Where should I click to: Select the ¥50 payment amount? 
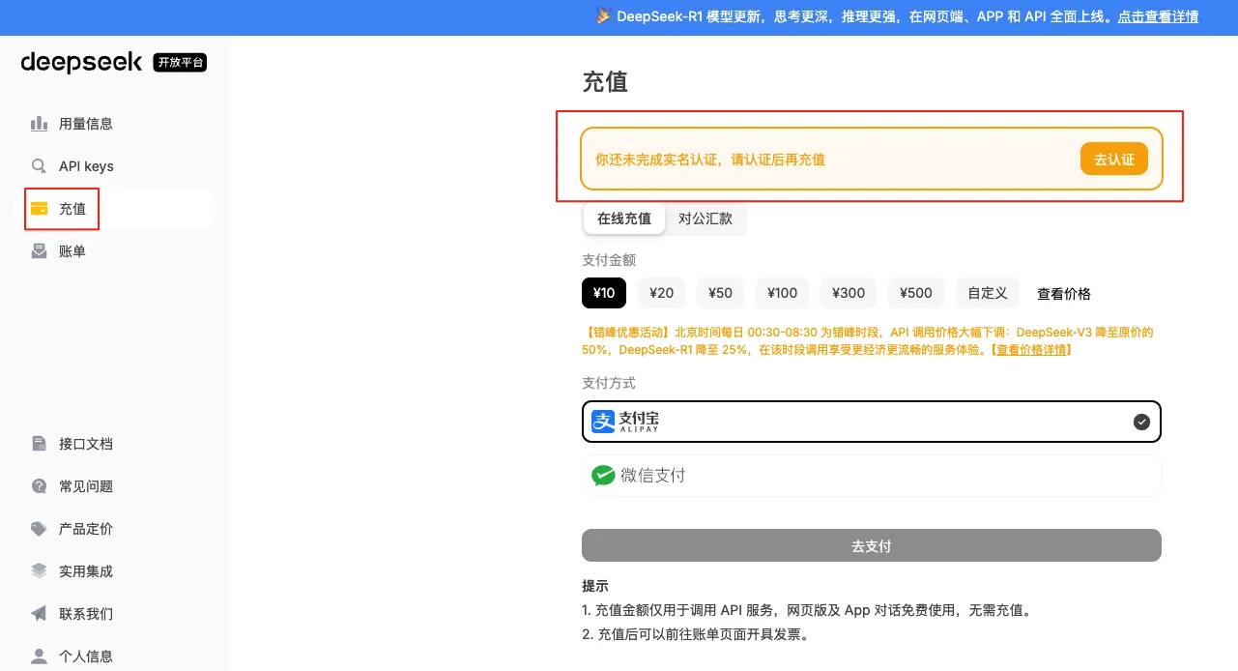720,293
